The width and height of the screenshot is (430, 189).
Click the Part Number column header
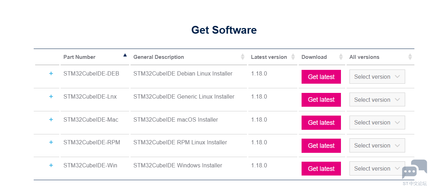point(79,57)
